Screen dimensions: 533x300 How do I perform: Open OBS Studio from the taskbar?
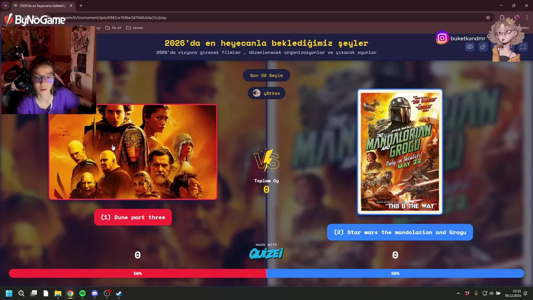[x=107, y=293]
